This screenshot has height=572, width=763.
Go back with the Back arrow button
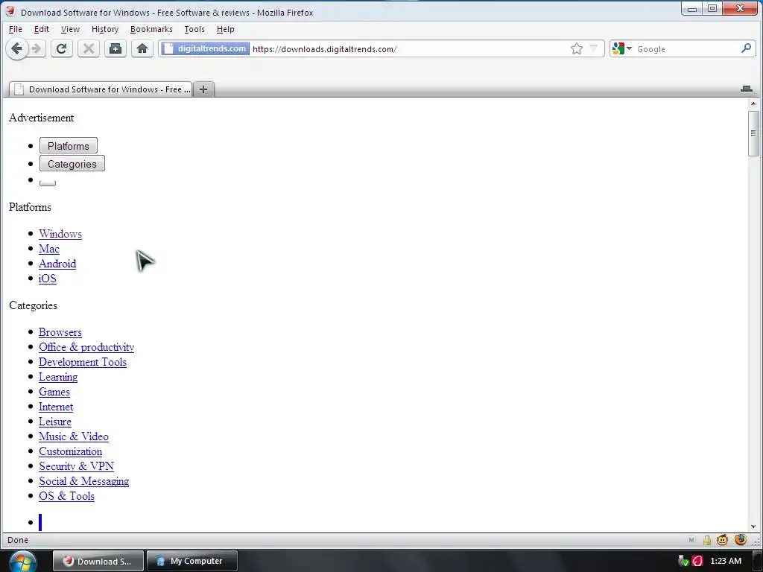pyautogui.click(x=17, y=48)
